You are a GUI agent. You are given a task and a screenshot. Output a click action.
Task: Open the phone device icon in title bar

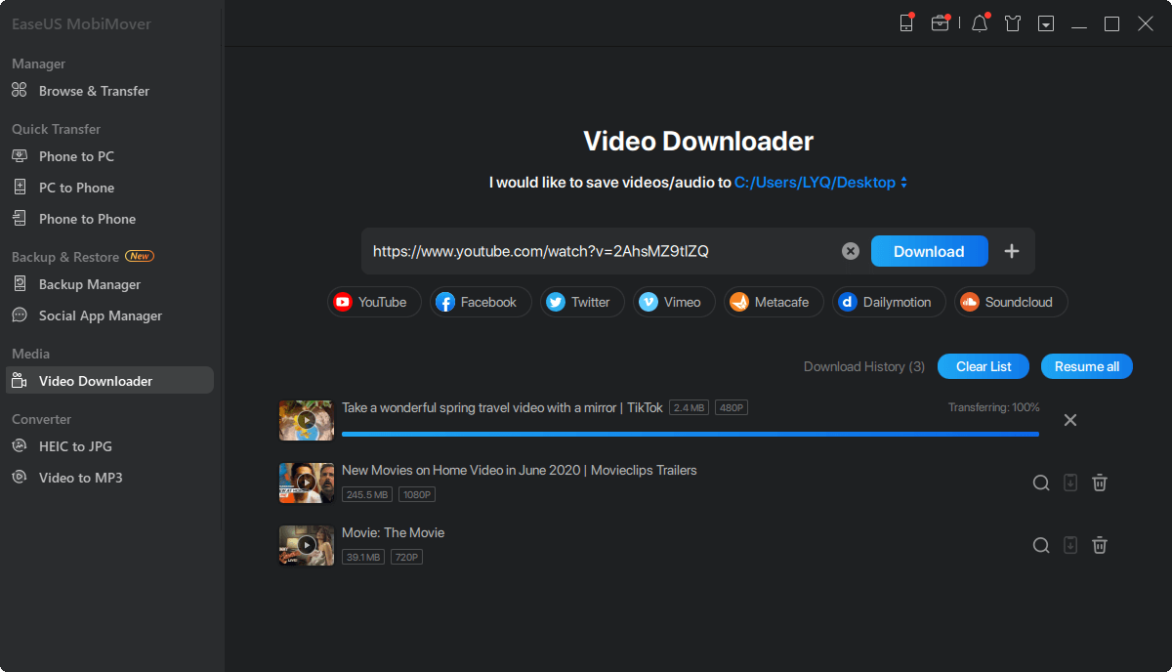(906, 23)
